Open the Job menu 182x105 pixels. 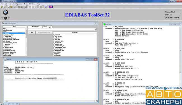pyautogui.click(x=6, y=4)
